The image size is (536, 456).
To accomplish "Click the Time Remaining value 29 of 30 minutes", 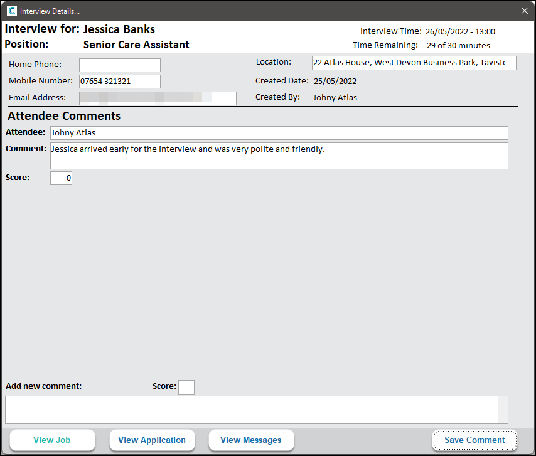I will pyautogui.click(x=458, y=46).
